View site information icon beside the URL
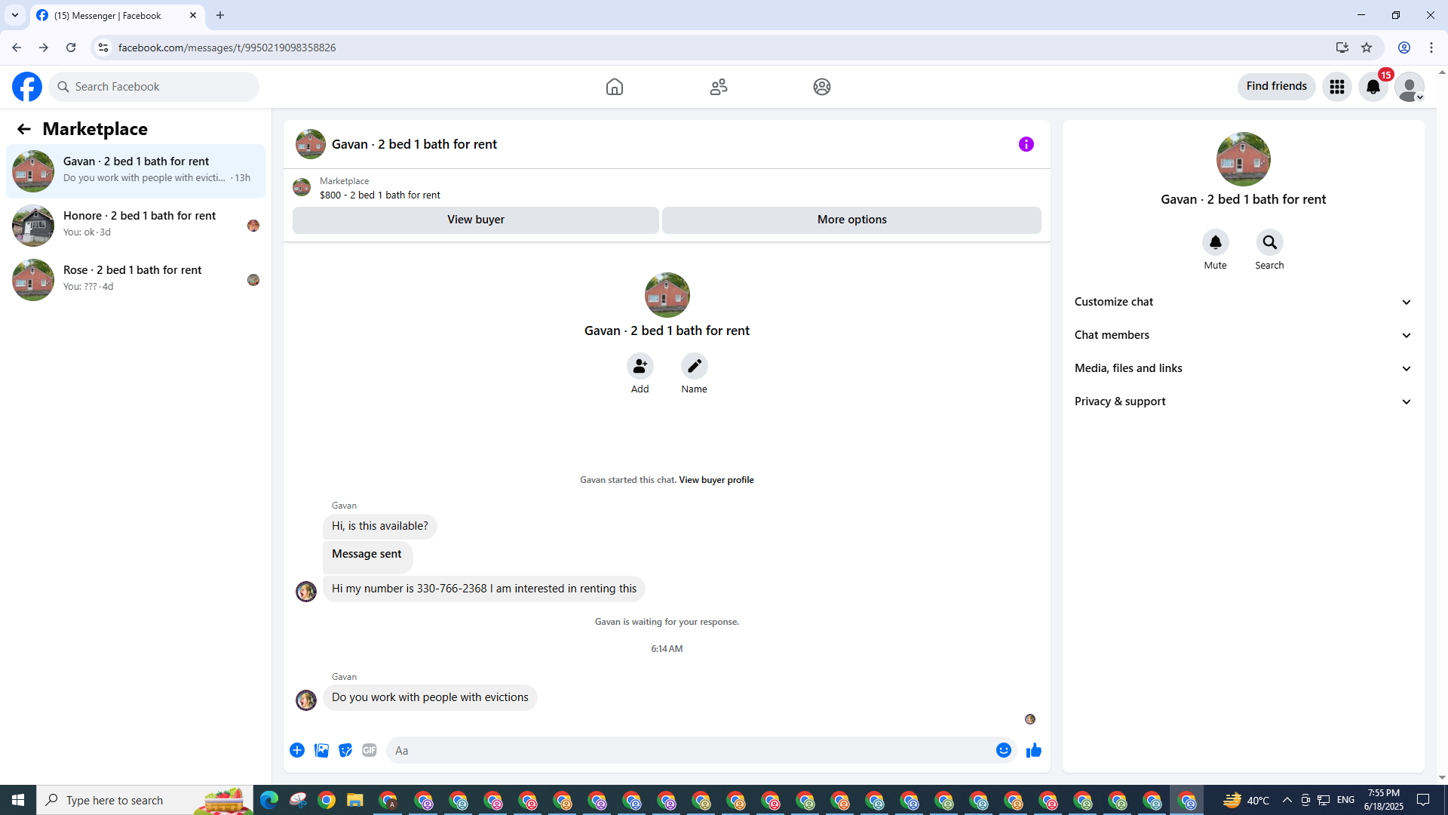The height and width of the screenshot is (815, 1448). point(103,48)
